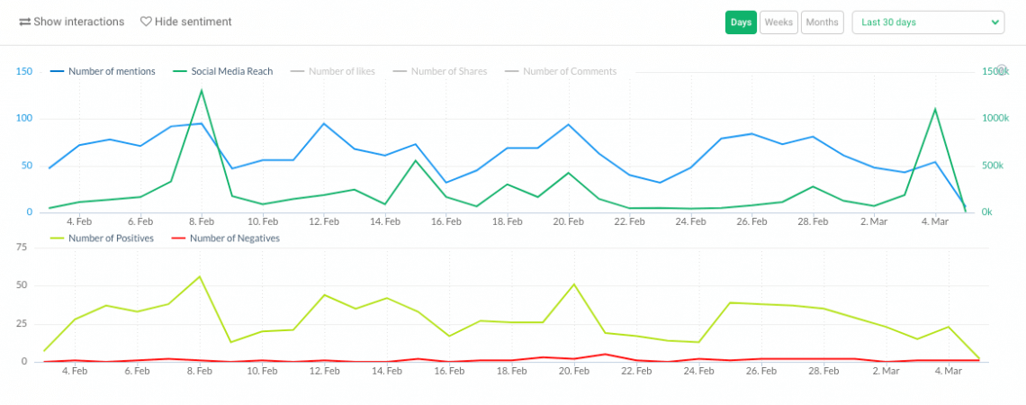Click the Negatives line bump near 21 Feb
Image resolution: width=1026 pixels, height=405 pixels.
(x=605, y=354)
